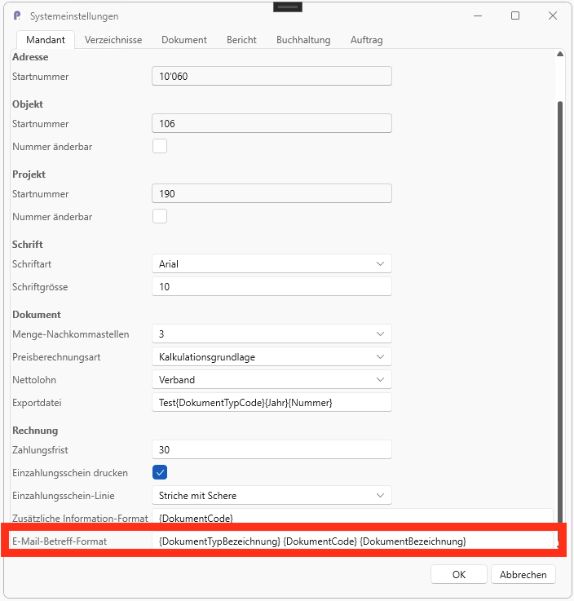Toggle Projekt Nummer änderbar checkbox
The width and height of the screenshot is (574, 601).
(160, 217)
